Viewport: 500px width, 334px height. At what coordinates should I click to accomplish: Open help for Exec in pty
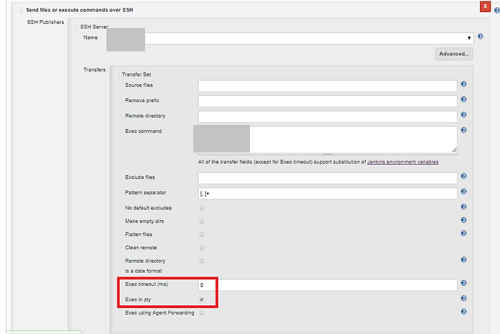click(x=463, y=298)
